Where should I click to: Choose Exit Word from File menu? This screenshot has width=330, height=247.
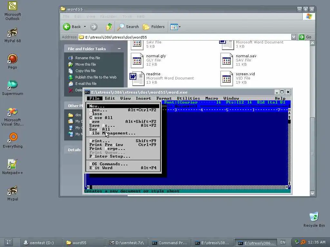pyautogui.click(x=123, y=168)
